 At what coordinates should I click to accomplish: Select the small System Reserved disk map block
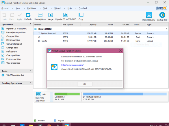52,97
